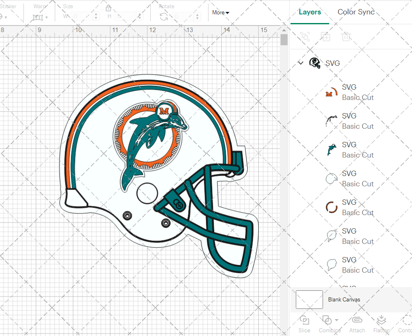Screen dimensions: 412x336
Task: Click the Rotate stepper arrows
Action: click(x=198, y=16)
